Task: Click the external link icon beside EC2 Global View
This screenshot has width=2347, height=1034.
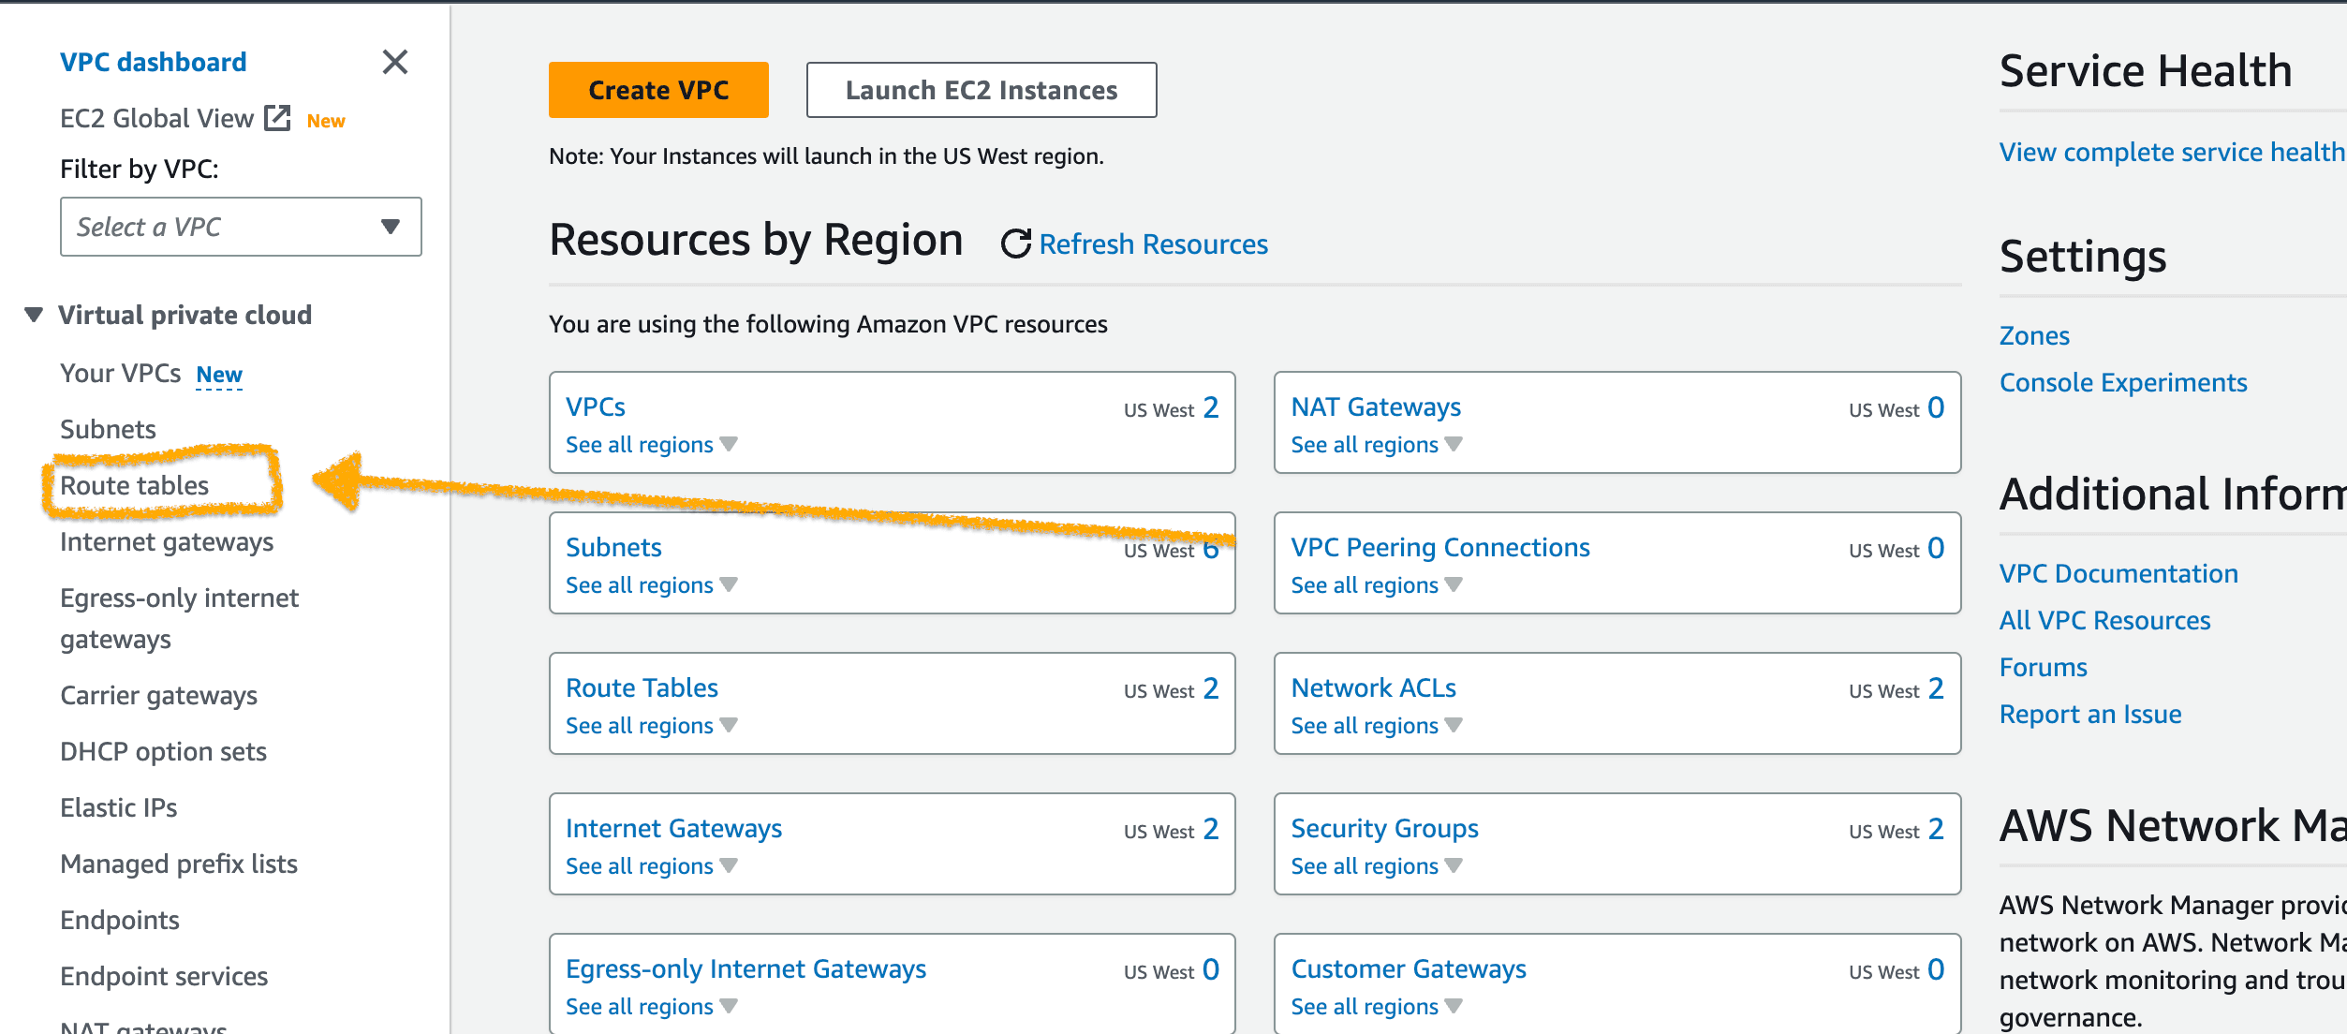Action: [277, 118]
